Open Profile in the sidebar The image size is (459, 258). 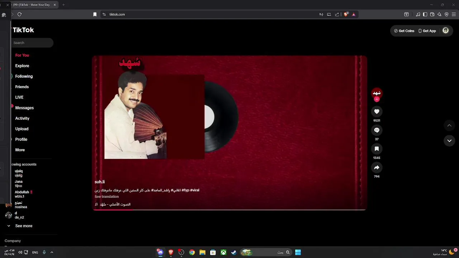point(21,139)
